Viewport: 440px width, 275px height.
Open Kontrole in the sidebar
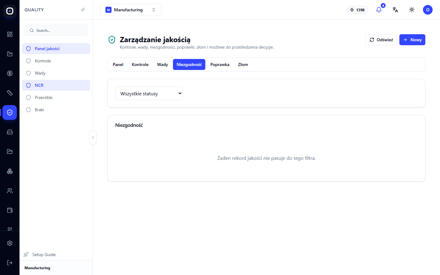tap(56, 61)
